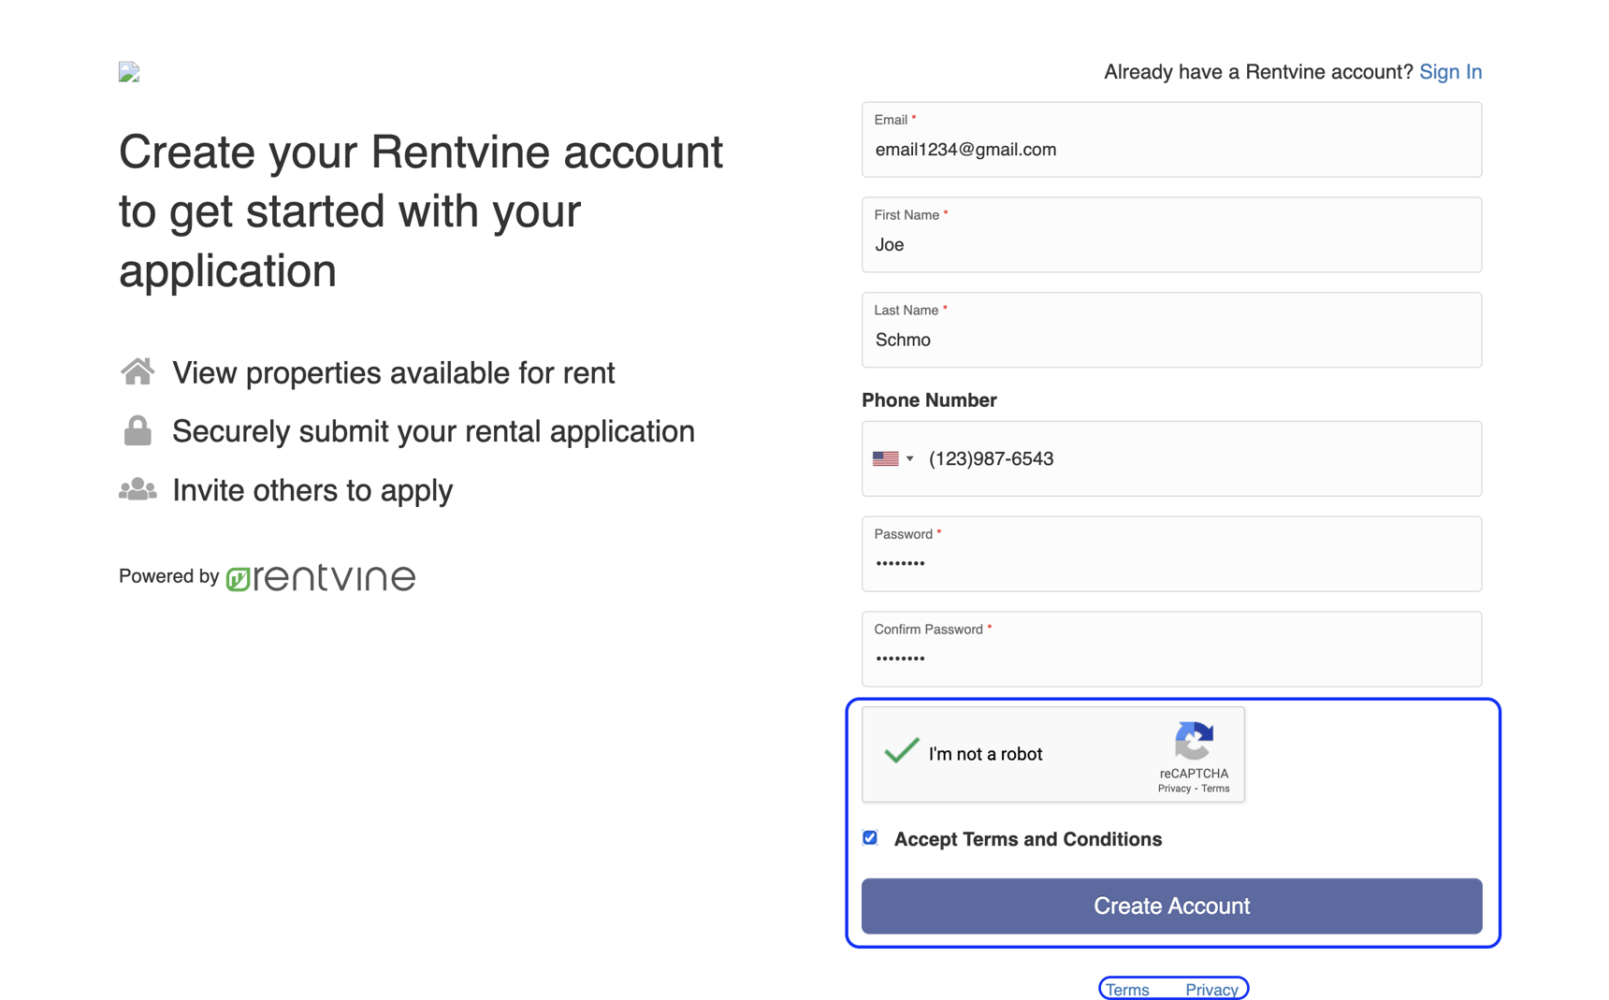Click the broken image icon at top left

point(128,71)
